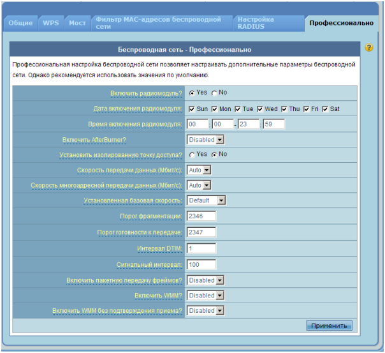Click Дата включения радиомодуля label link
Screen dimensions: 385x353
[138, 109]
